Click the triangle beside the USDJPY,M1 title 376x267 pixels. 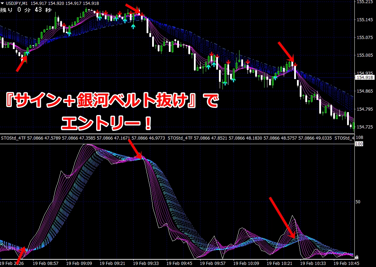pyautogui.click(x=2, y=3)
